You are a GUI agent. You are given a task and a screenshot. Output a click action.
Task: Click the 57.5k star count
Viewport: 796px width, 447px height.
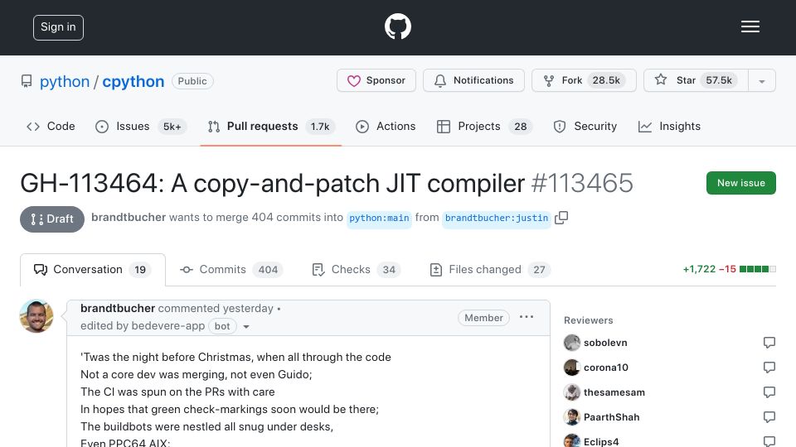(719, 80)
